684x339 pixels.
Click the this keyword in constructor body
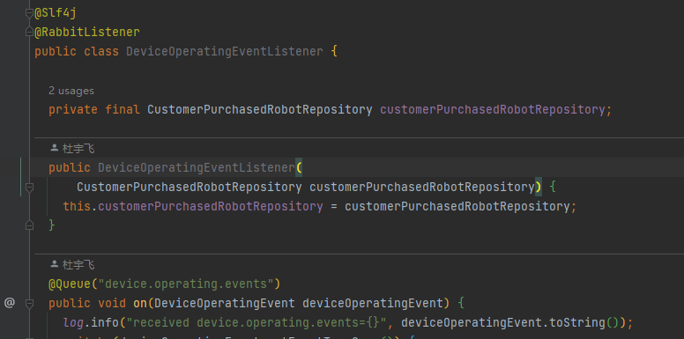pos(77,206)
